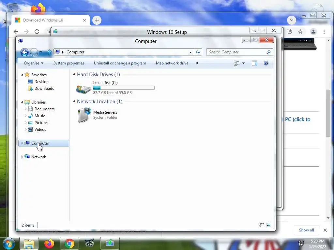This screenshot has height=250, width=334.
Task: Close the Chrome downloads bar
Action: click(x=325, y=230)
